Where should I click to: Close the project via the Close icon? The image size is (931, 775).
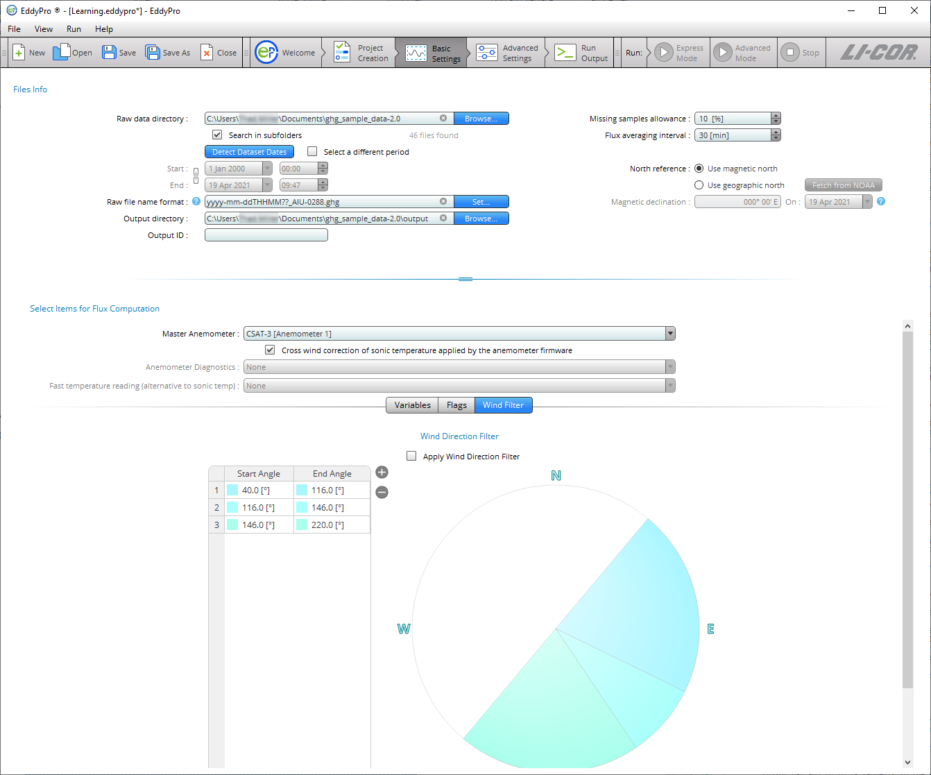[x=219, y=53]
